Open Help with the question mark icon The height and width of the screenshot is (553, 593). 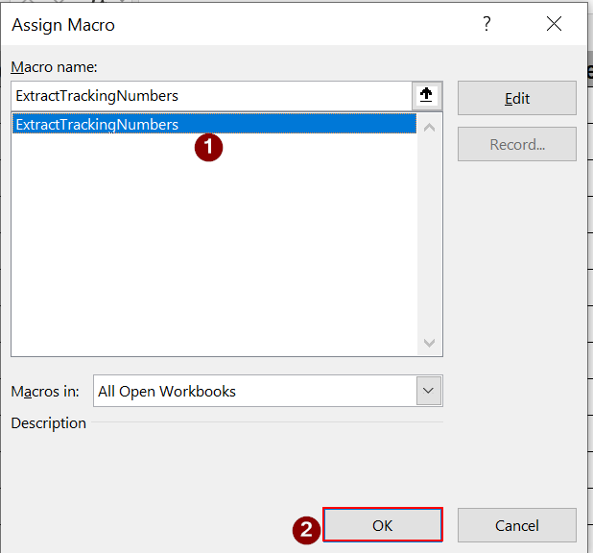click(487, 25)
